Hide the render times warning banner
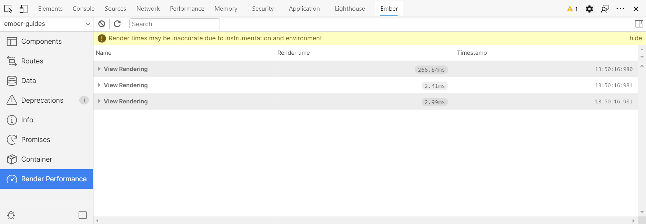The width and height of the screenshot is (646, 224). 635,38
